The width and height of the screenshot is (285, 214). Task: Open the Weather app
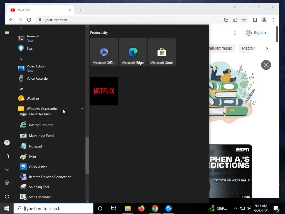click(51, 98)
